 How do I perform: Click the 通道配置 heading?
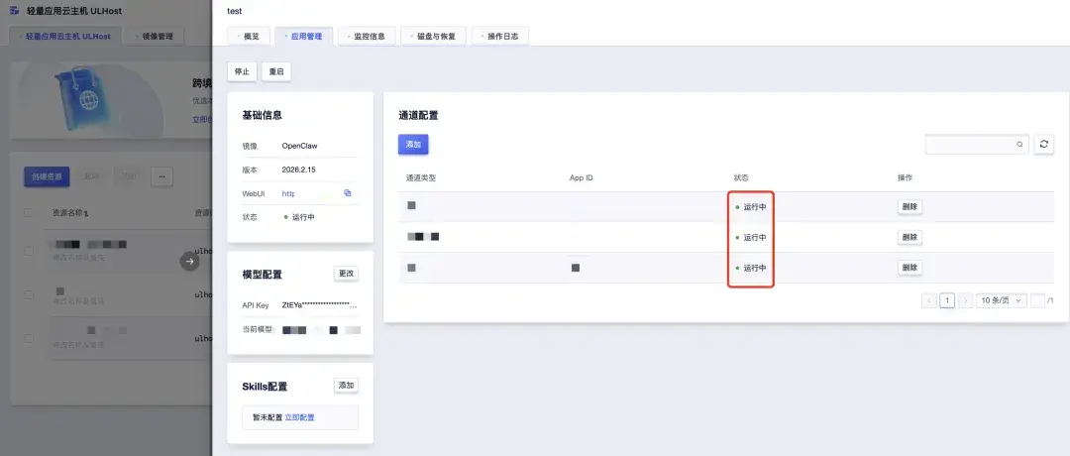click(418, 115)
